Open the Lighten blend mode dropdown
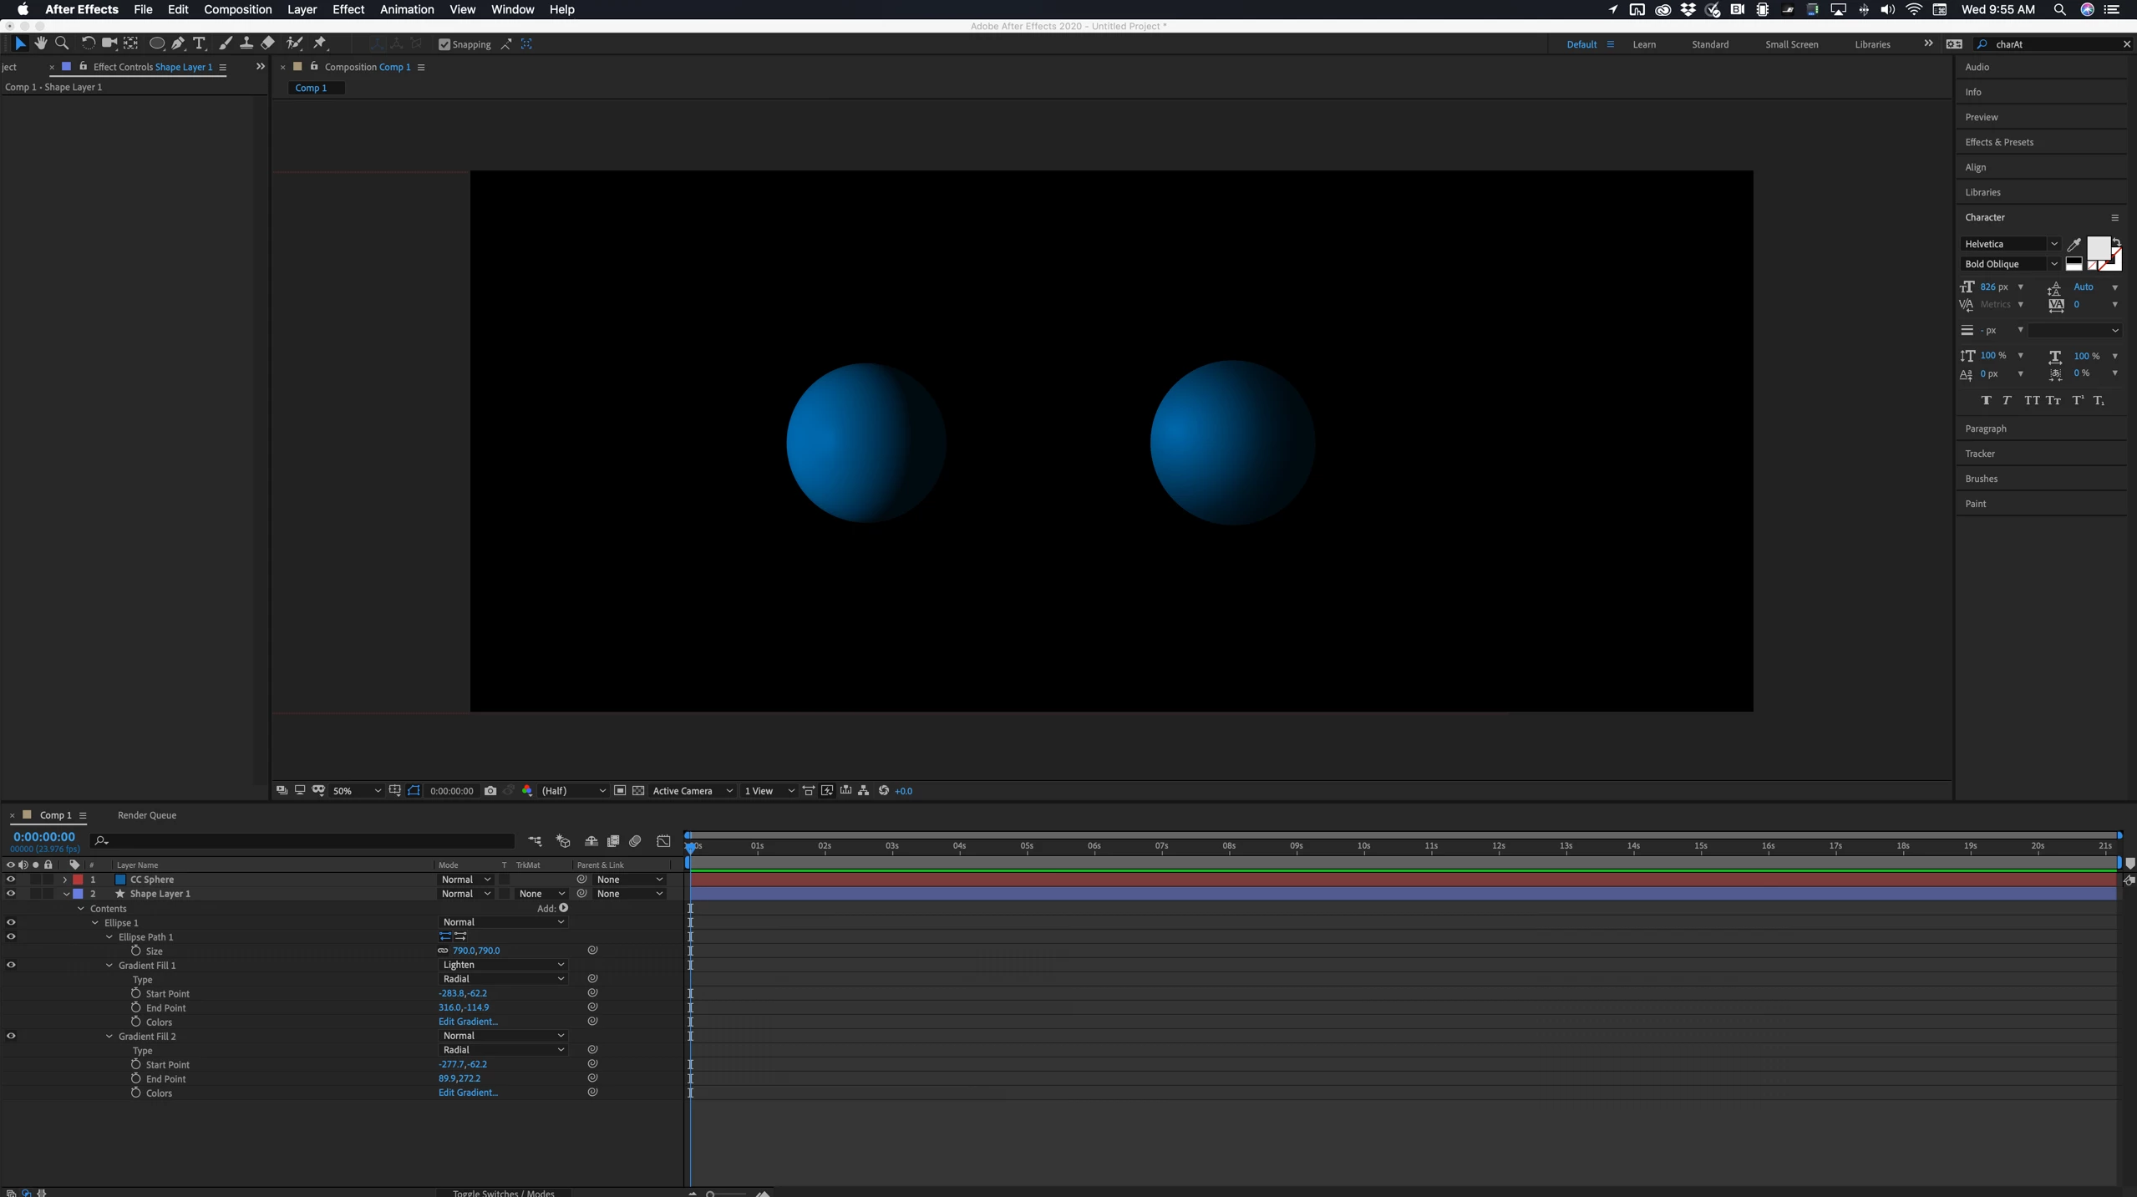Screen dimensions: 2137x1197 (503, 965)
